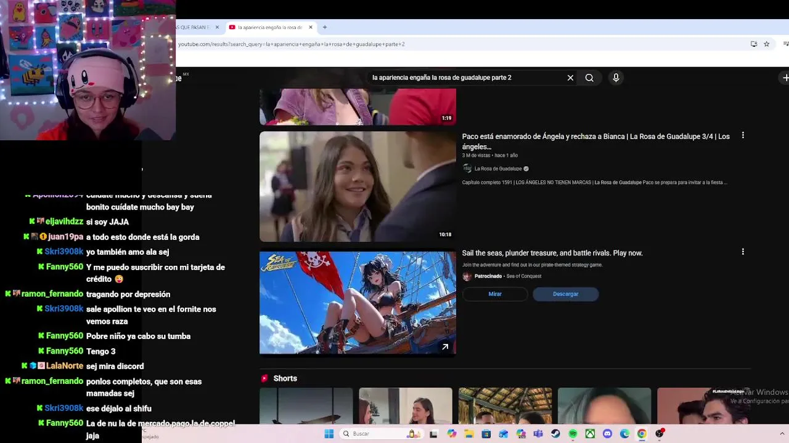Click the YouTube create plus icon
The height and width of the screenshot is (443, 789).
pyautogui.click(x=785, y=78)
